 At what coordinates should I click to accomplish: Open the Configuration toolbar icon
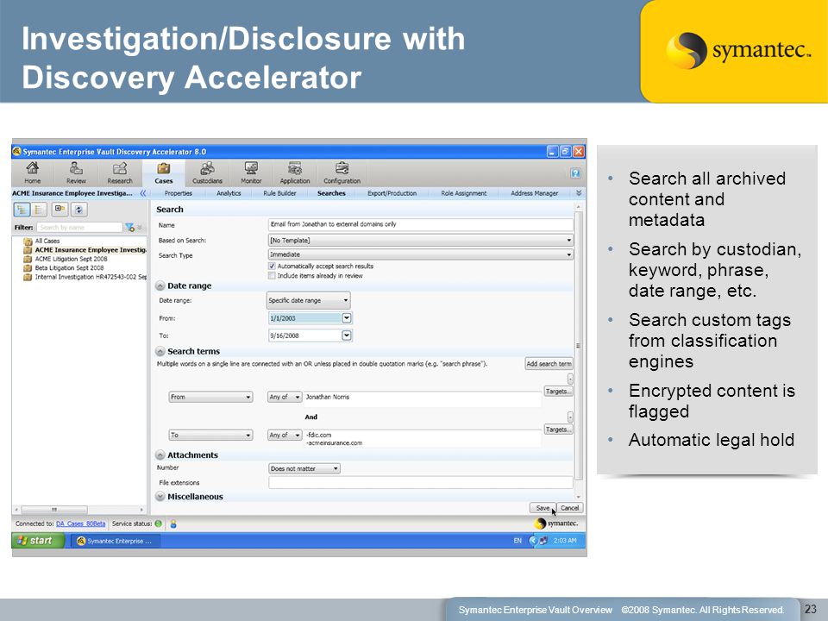(x=342, y=172)
